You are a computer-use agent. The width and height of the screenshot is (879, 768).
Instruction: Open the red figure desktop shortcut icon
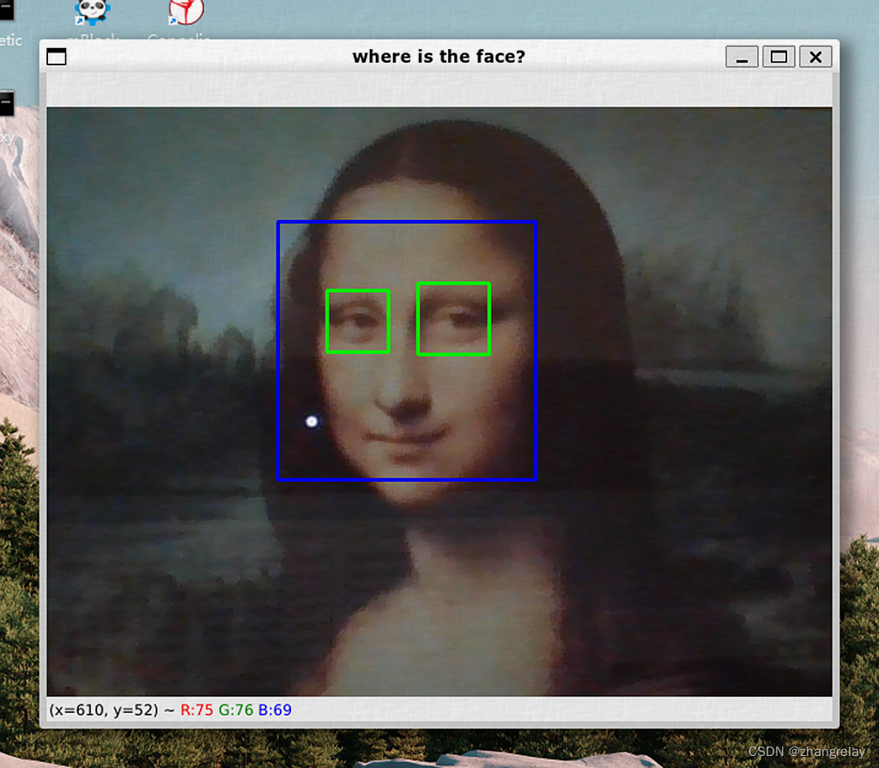point(186,12)
